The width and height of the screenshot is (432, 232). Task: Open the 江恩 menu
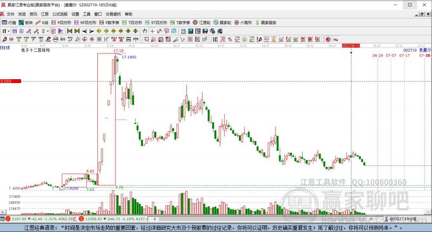click(x=45, y=14)
